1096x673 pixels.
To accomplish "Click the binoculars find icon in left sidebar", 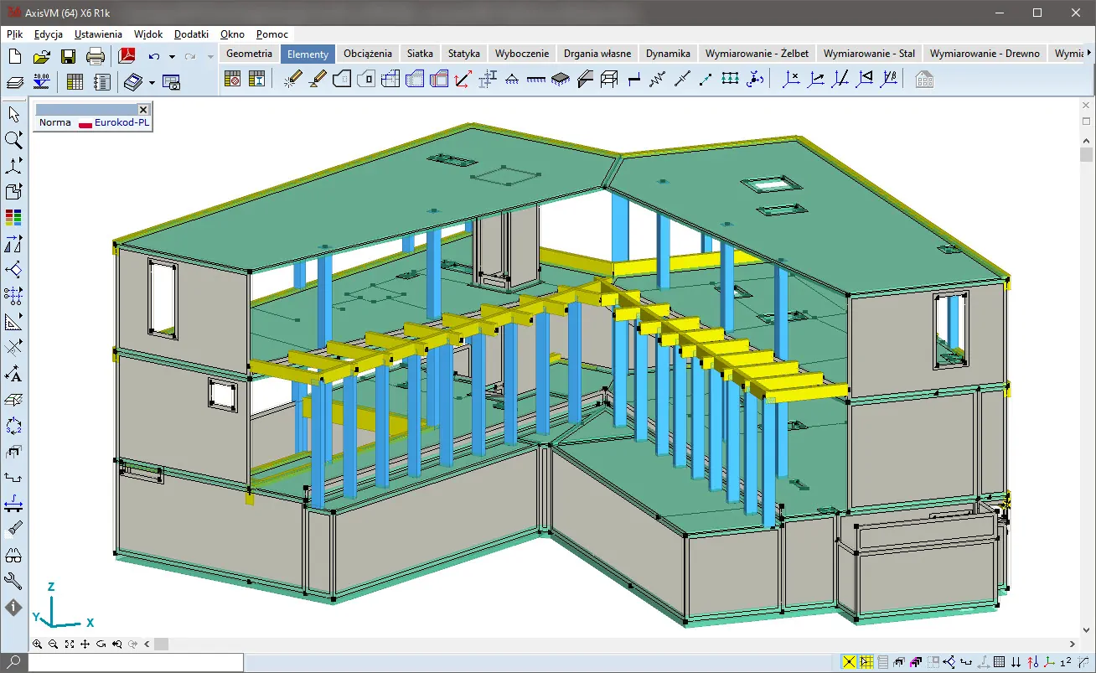I will [13, 555].
